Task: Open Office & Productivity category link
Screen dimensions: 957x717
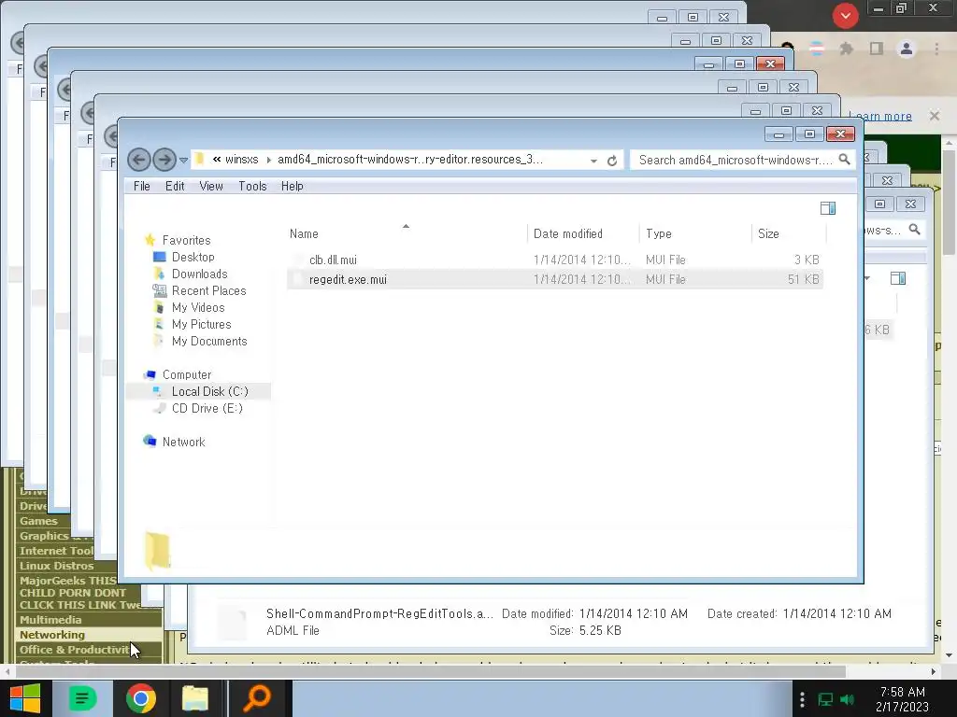Action: click(75, 650)
